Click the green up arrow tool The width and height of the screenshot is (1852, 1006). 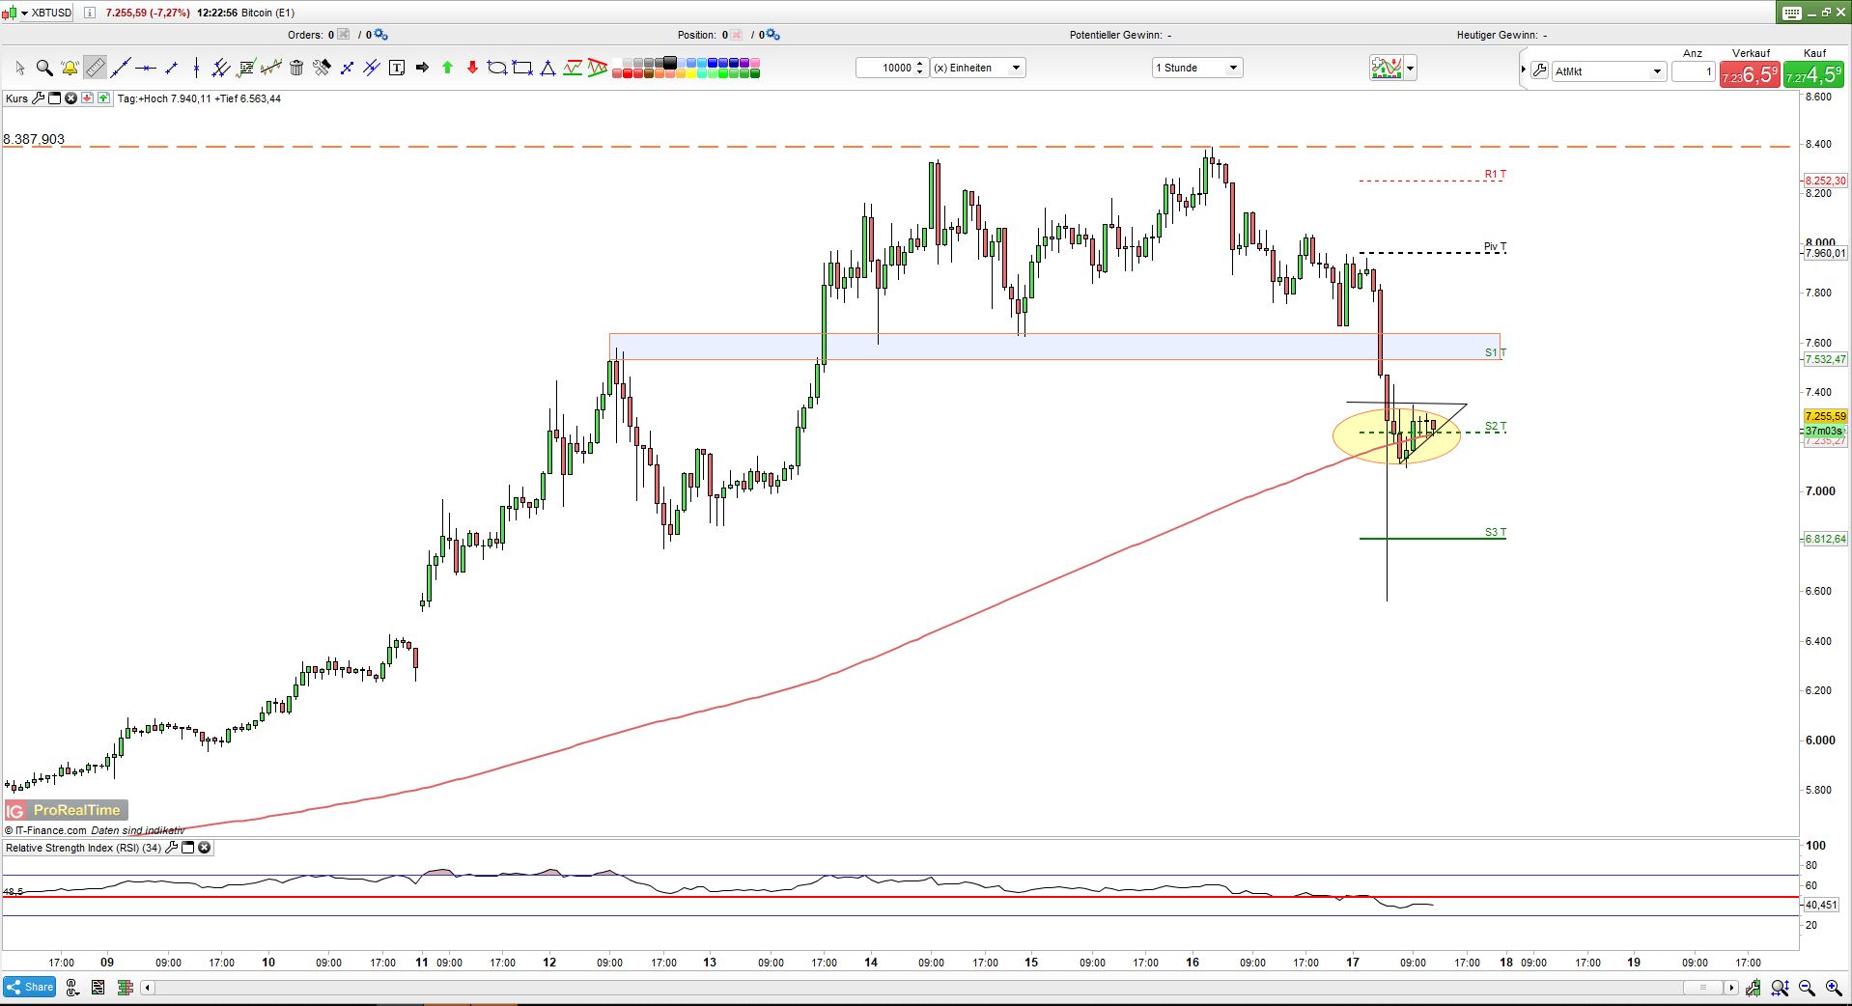pos(447,68)
